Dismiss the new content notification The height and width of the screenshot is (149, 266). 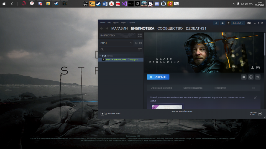pos(255,98)
